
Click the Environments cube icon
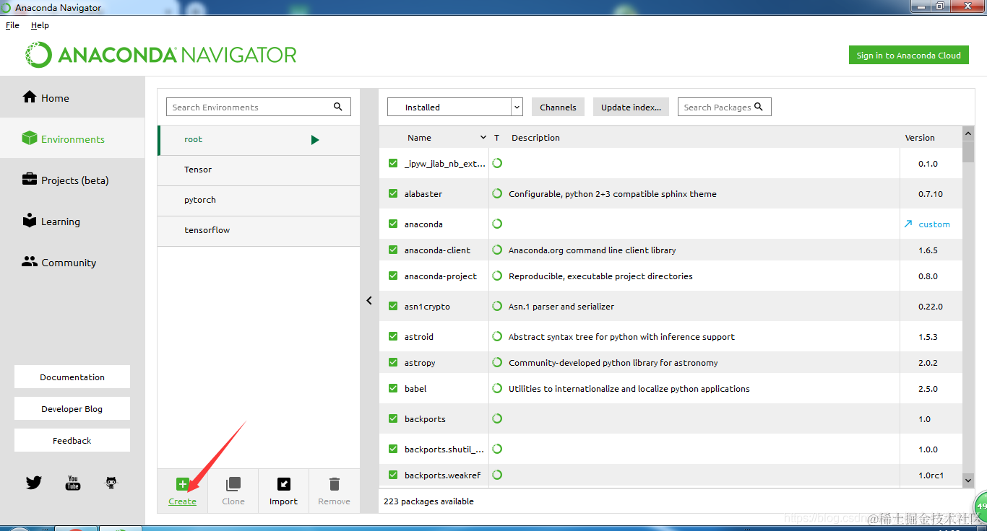(30, 138)
